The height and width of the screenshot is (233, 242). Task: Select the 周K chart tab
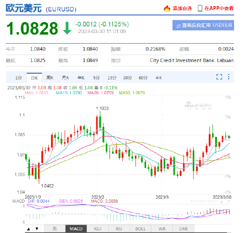pos(50,78)
